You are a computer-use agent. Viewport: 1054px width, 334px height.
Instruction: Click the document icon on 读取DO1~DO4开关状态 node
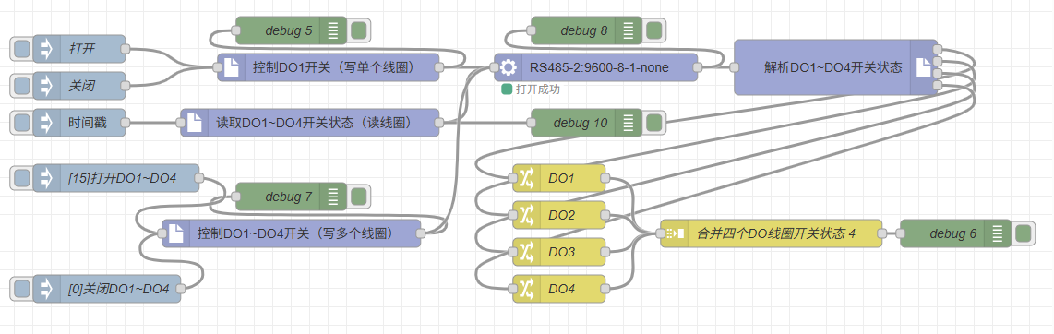click(x=195, y=123)
